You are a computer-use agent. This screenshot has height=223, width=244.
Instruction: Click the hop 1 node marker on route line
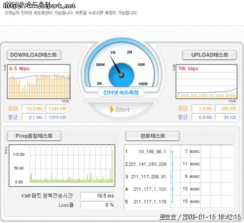(x=172, y=152)
